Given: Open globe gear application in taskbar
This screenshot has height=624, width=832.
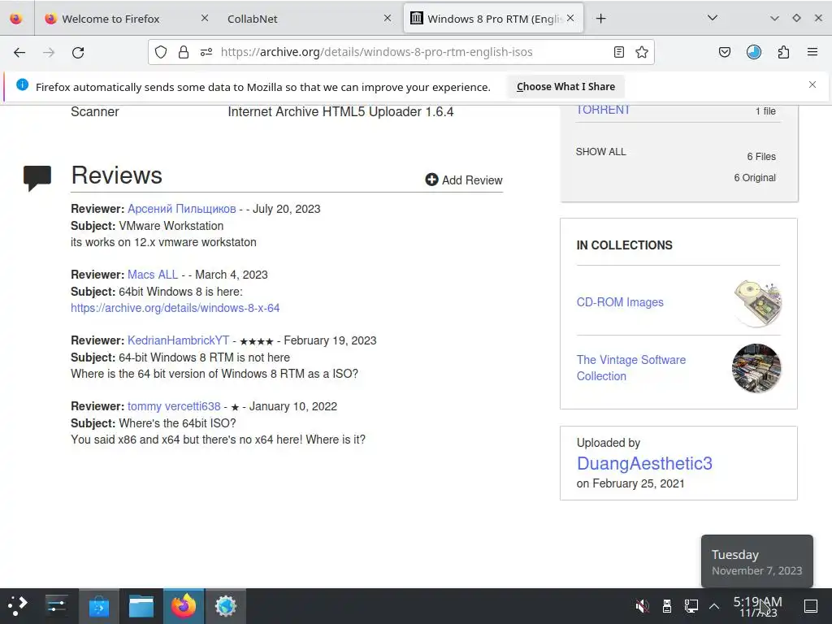Looking at the screenshot, I should 226,606.
